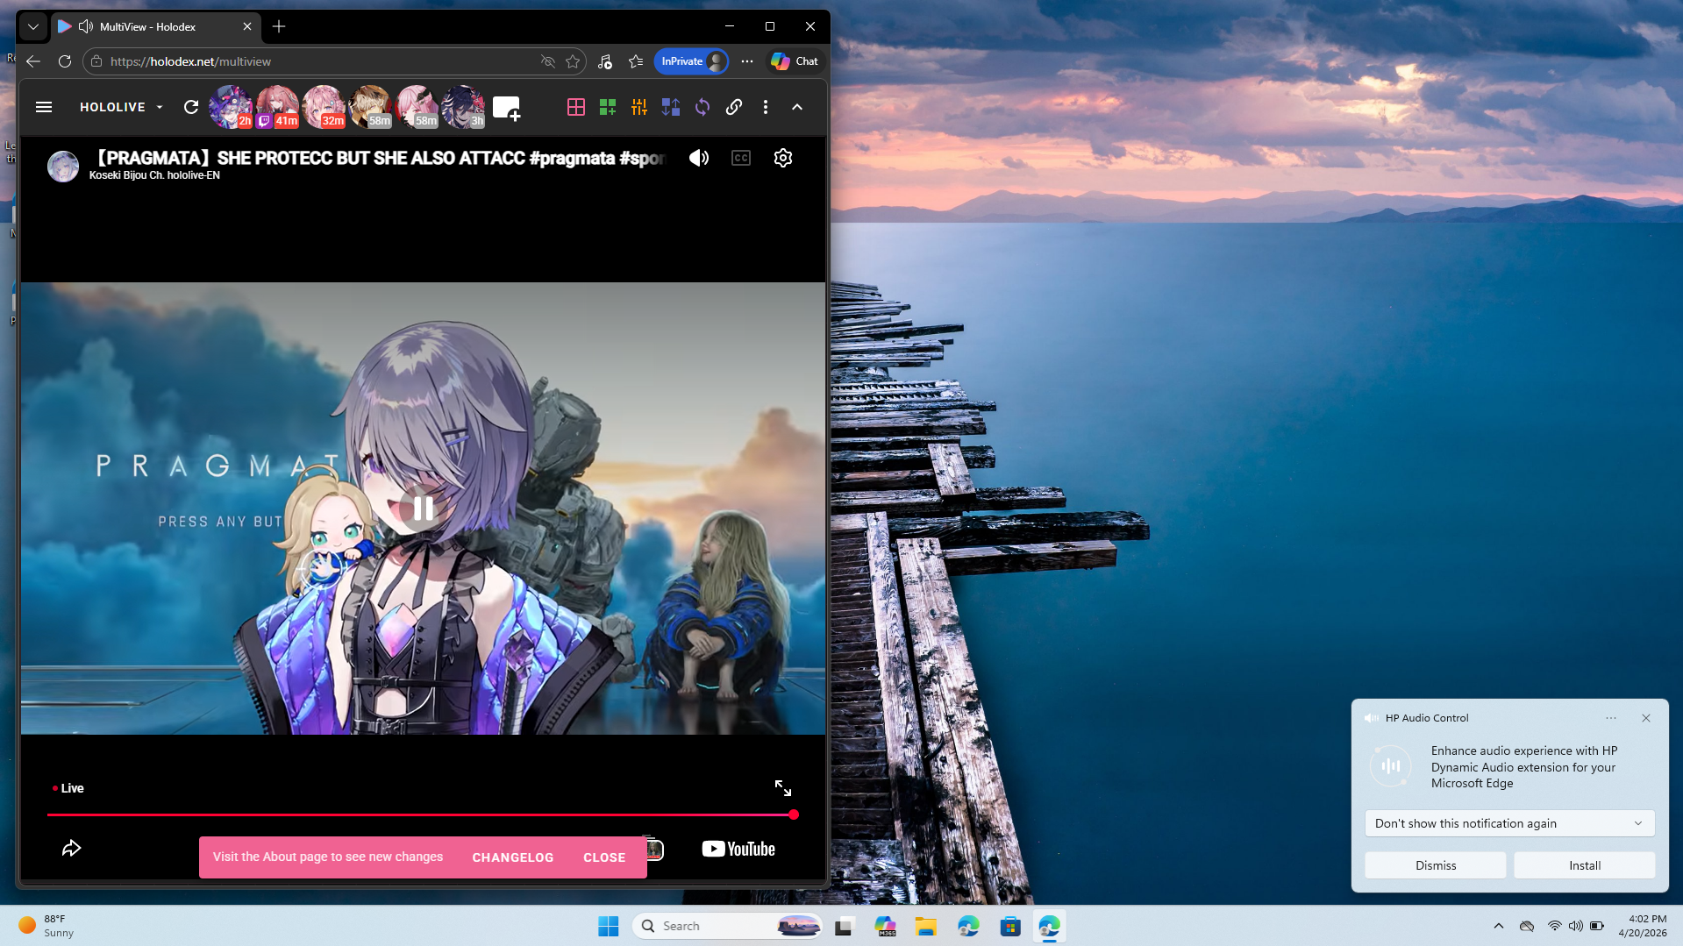Click the taskbar Search box
This screenshot has height=946, width=1683.
pyautogui.click(x=727, y=926)
